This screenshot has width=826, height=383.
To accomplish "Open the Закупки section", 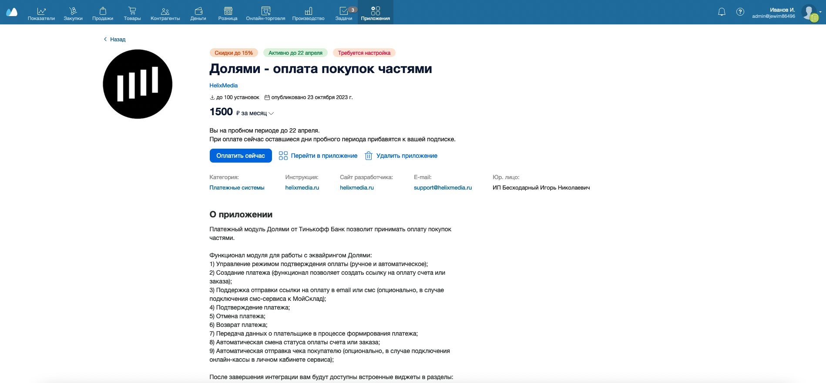I will (73, 13).
